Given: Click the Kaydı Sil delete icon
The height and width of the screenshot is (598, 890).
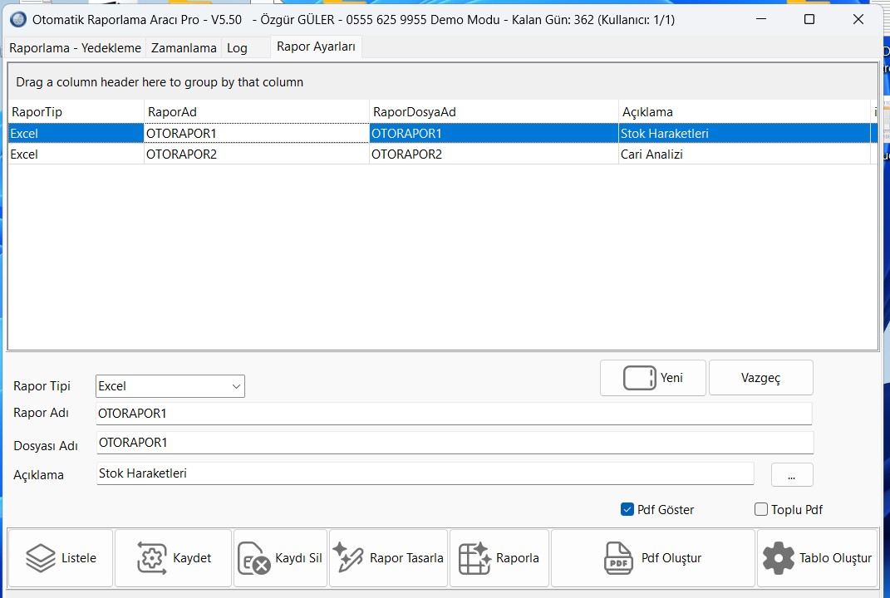Looking at the screenshot, I should click(253, 558).
